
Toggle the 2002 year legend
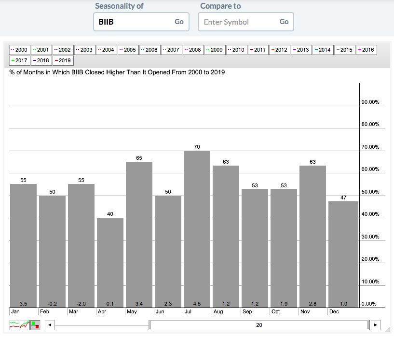coord(63,50)
